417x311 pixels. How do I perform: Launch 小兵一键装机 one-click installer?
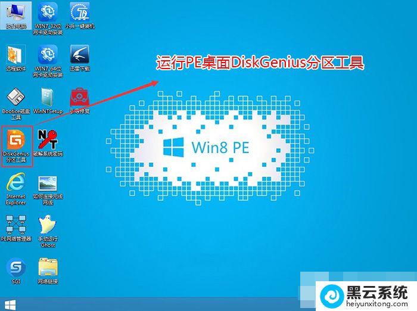pos(80,12)
